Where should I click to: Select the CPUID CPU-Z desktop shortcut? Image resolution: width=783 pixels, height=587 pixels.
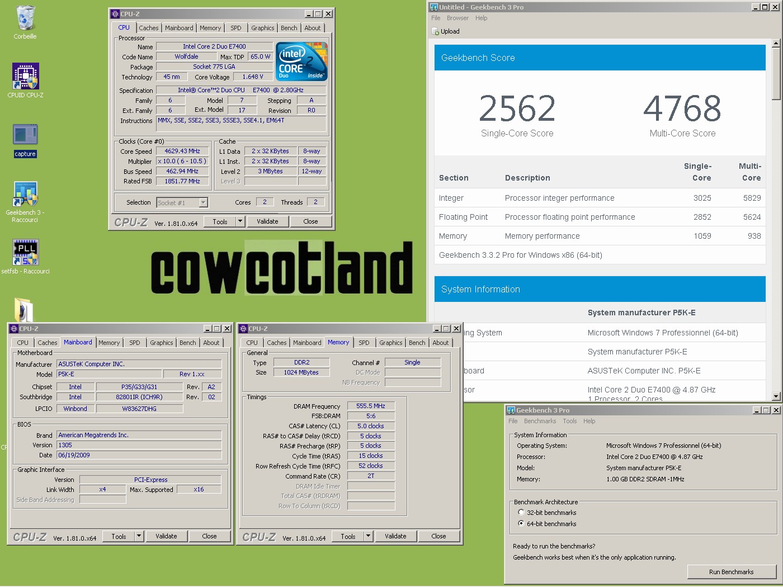25,76
